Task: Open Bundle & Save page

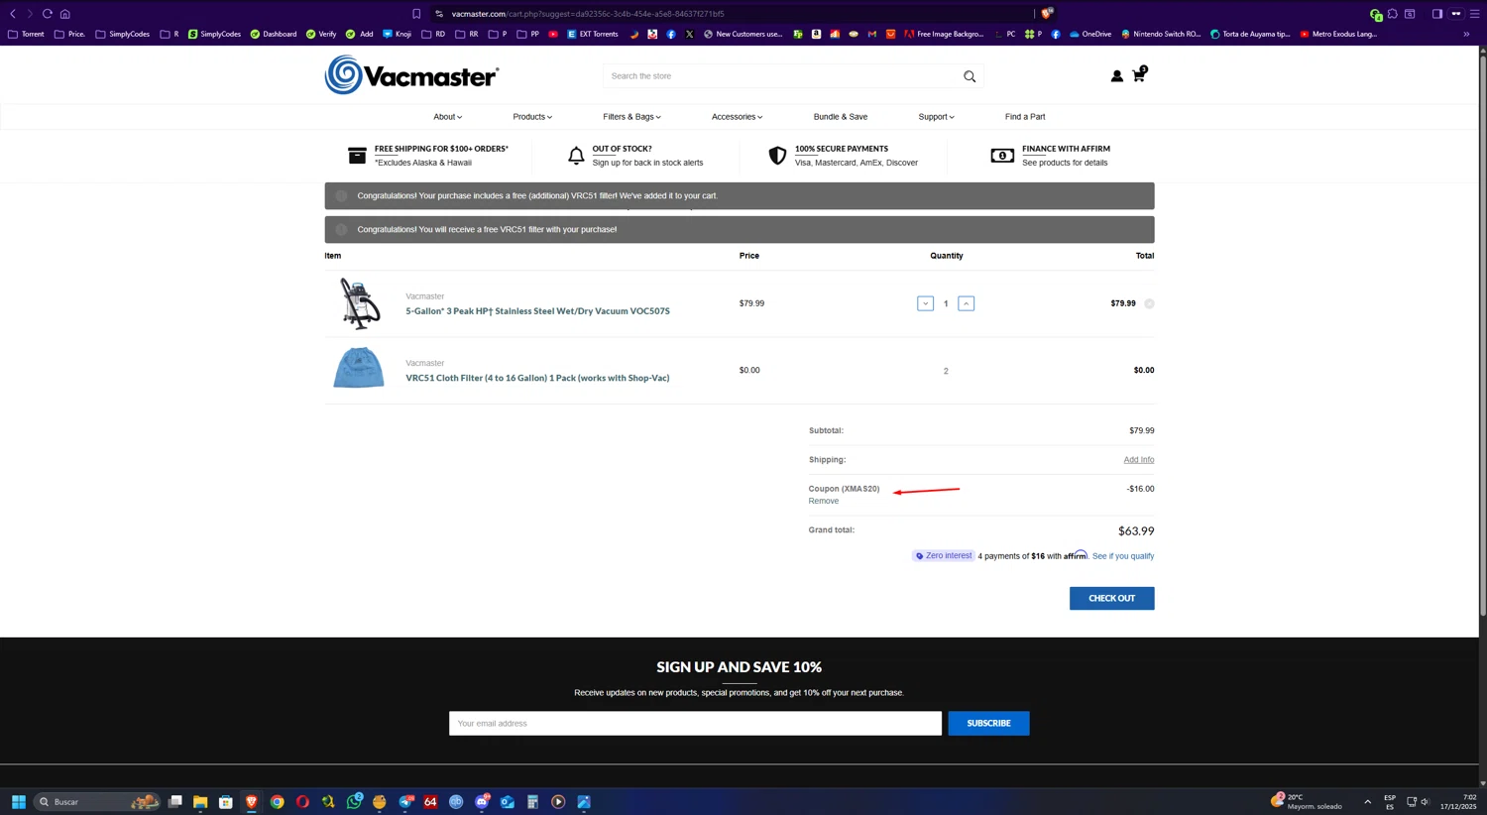Action: point(841,117)
